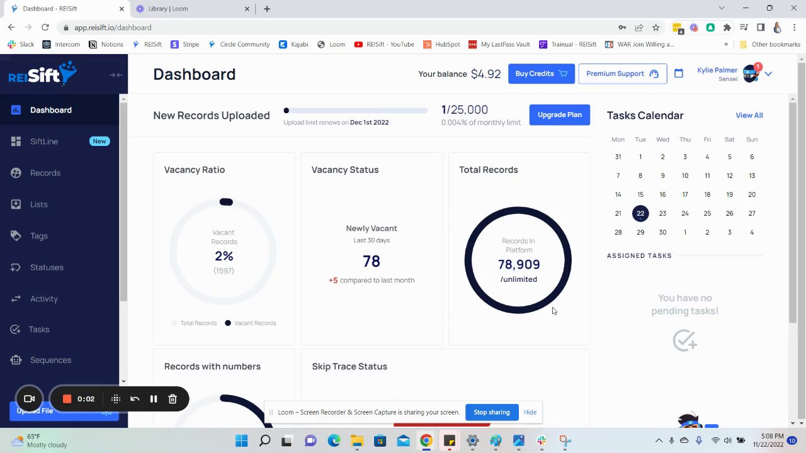Click Upgrade Plan button
This screenshot has height=453, width=806.
[x=559, y=115]
